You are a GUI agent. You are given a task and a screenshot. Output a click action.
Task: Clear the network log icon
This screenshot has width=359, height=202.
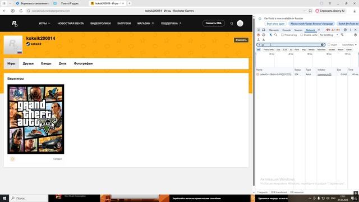(x=264, y=35)
